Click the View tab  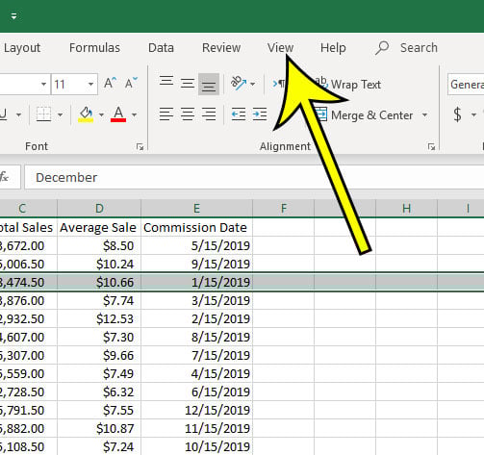pyautogui.click(x=280, y=48)
